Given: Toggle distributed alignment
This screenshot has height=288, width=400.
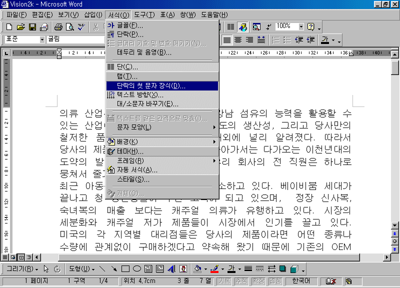Looking at the screenshot, I should tap(261, 40).
